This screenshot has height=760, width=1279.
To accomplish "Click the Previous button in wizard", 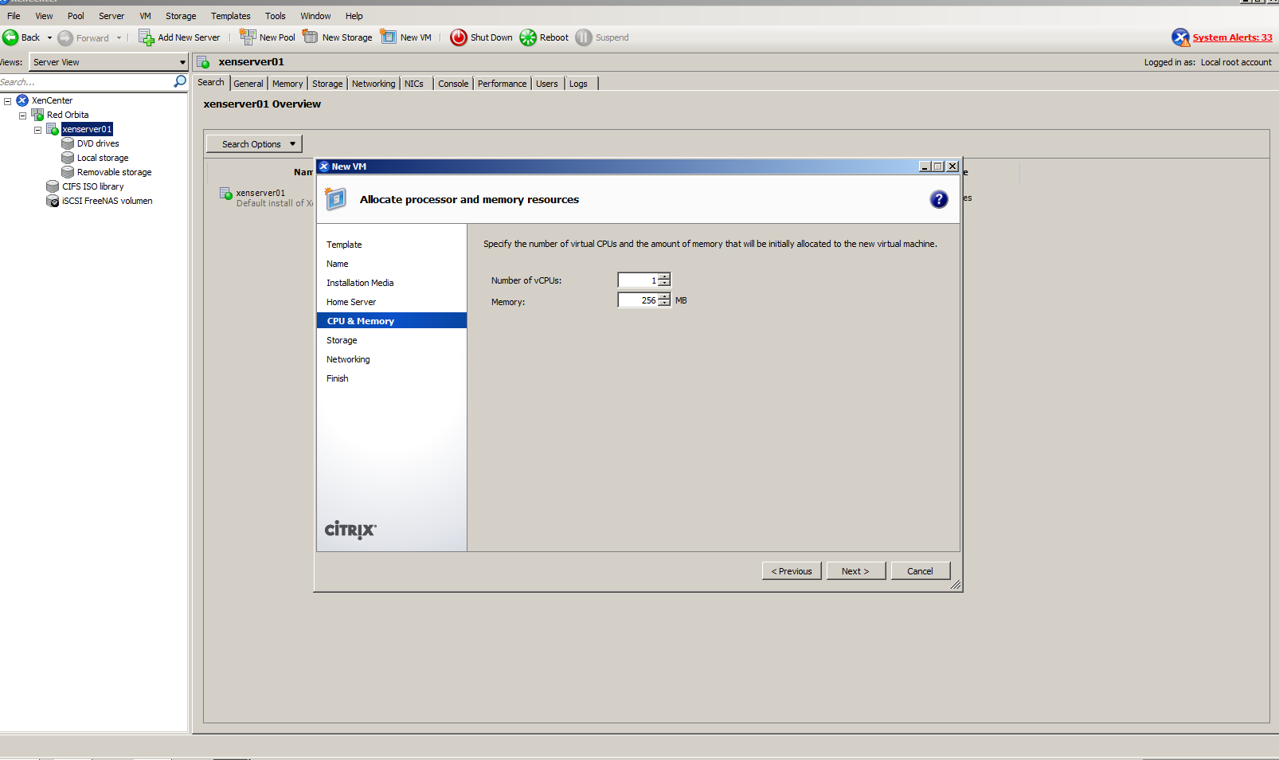I will [792, 571].
